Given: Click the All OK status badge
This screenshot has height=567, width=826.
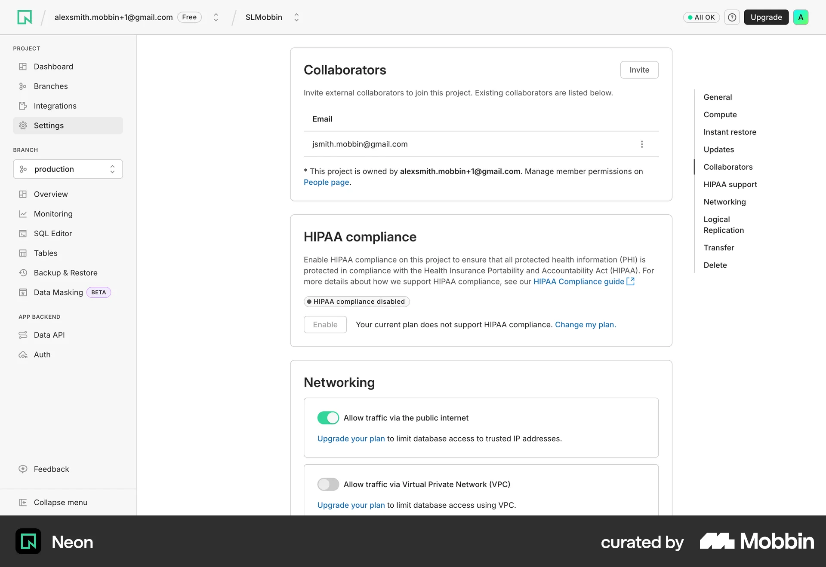Looking at the screenshot, I should click(701, 17).
